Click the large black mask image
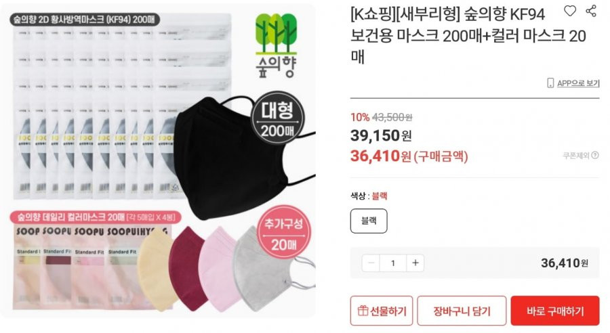Screen dimensions: 610x333 coord(233,159)
